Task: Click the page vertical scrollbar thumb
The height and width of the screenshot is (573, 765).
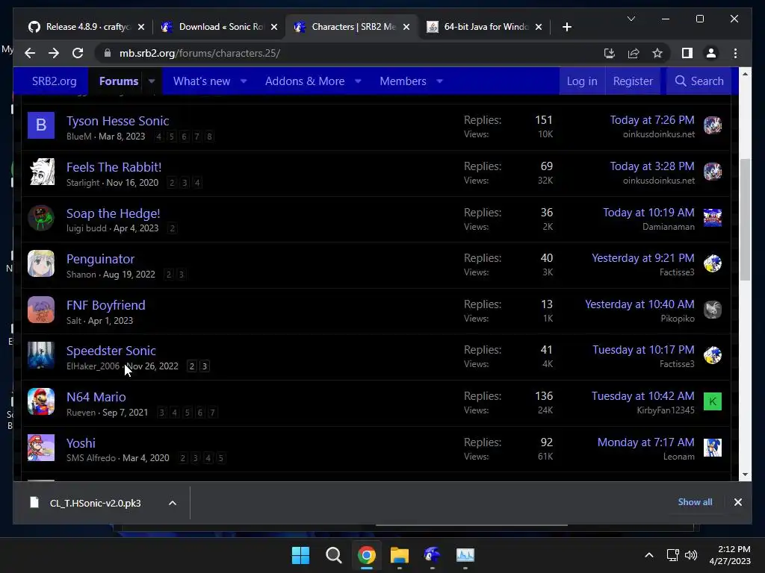Action: tap(745, 219)
